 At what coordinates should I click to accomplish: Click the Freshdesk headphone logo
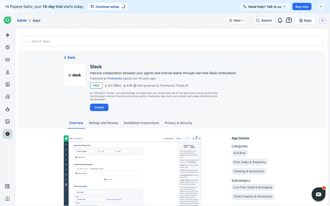(x=7, y=20)
